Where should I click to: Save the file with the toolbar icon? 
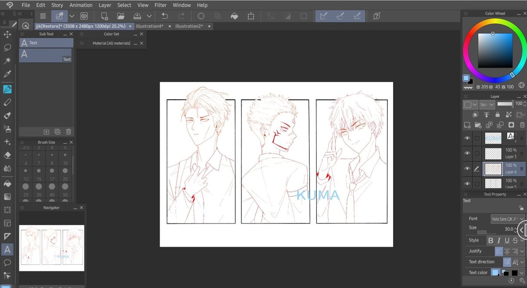pyautogui.click(x=137, y=16)
